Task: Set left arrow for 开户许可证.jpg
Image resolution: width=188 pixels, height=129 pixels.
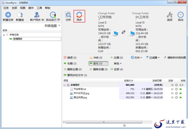Action: pyautogui.click(x=172, y=93)
